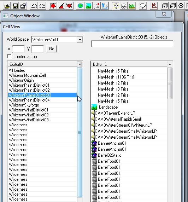Select the Landscape object row
Screen dimensions: 188x202
tap(129, 107)
